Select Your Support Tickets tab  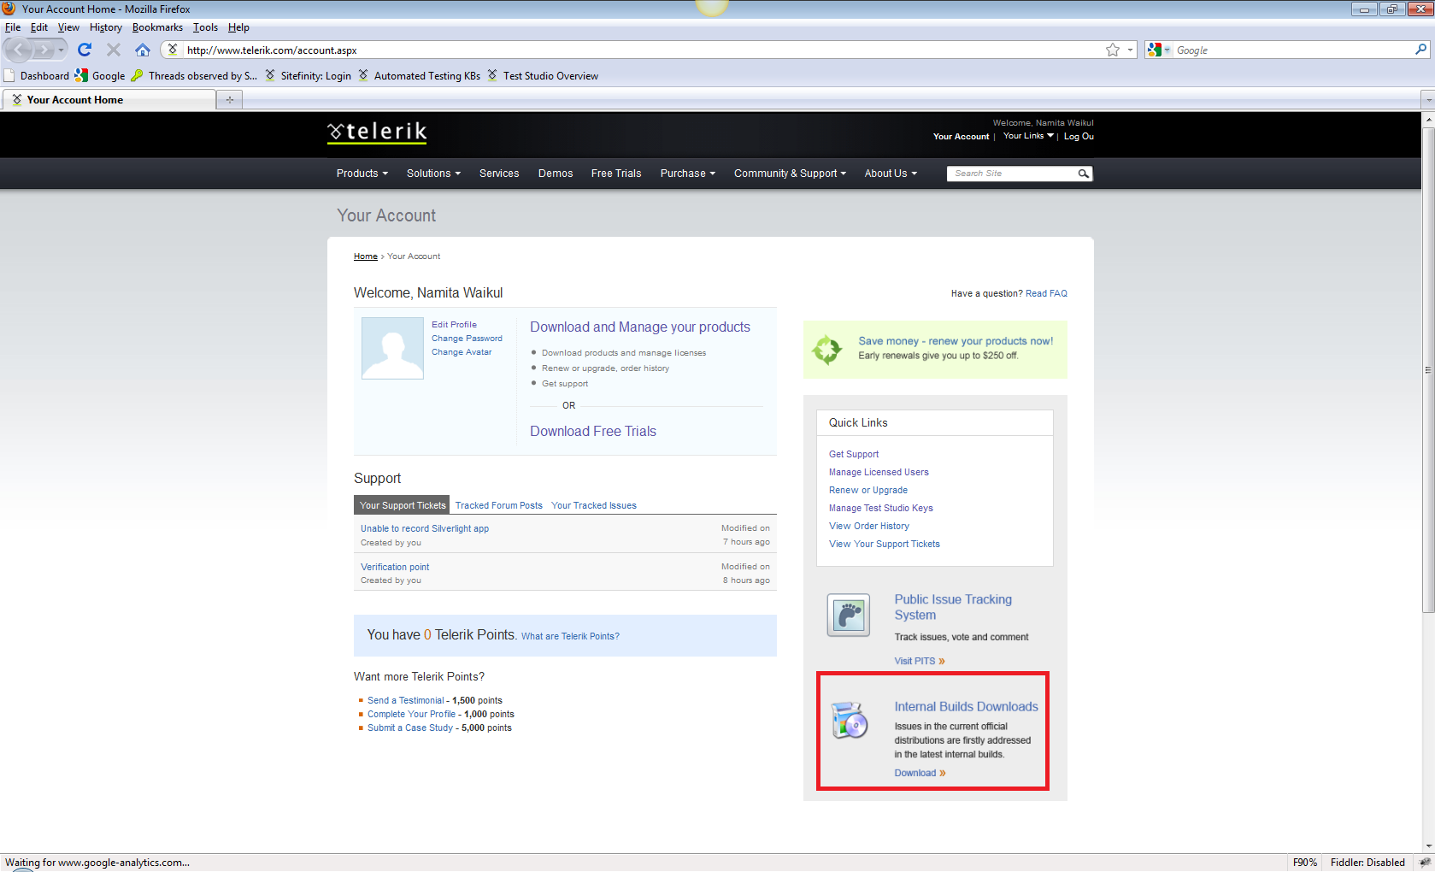click(x=403, y=505)
